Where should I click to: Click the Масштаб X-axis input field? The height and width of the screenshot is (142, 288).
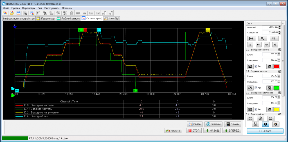pos(270,27)
